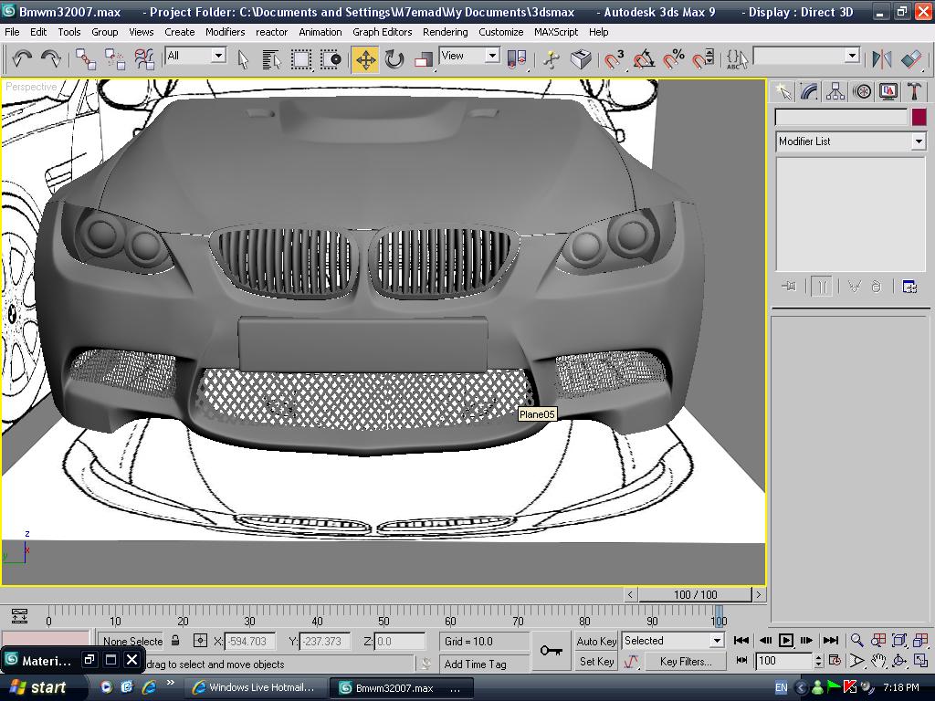This screenshot has width=935, height=701.
Task: Open the Modifiers menu
Action: point(225,32)
